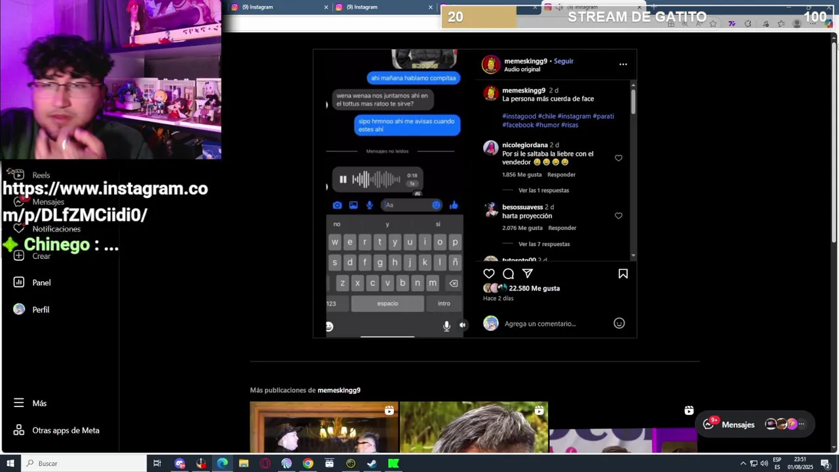Like besossuavess's comment
The image size is (839, 472).
[618, 216]
